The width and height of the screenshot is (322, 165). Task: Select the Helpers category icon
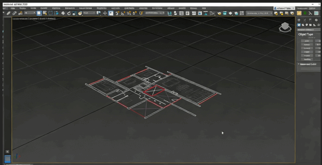pyautogui.click(x=314, y=25)
